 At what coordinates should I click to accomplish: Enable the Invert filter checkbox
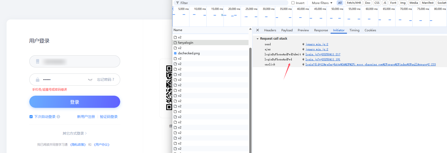[293, 3]
